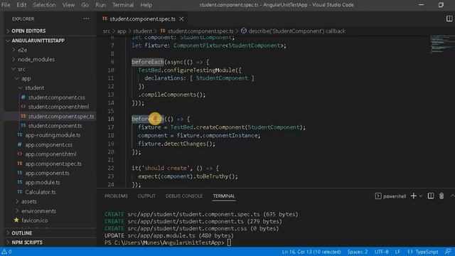455x256 pixels.
Task: Switch to the DEBUG CONSOLE tab
Action: point(184,196)
